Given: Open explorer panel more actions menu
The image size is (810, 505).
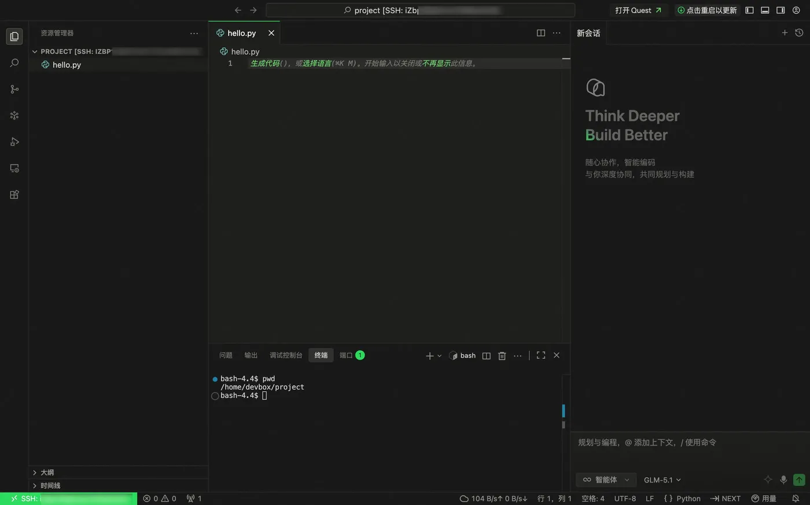Looking at the screenshot, I should (194, 34).
